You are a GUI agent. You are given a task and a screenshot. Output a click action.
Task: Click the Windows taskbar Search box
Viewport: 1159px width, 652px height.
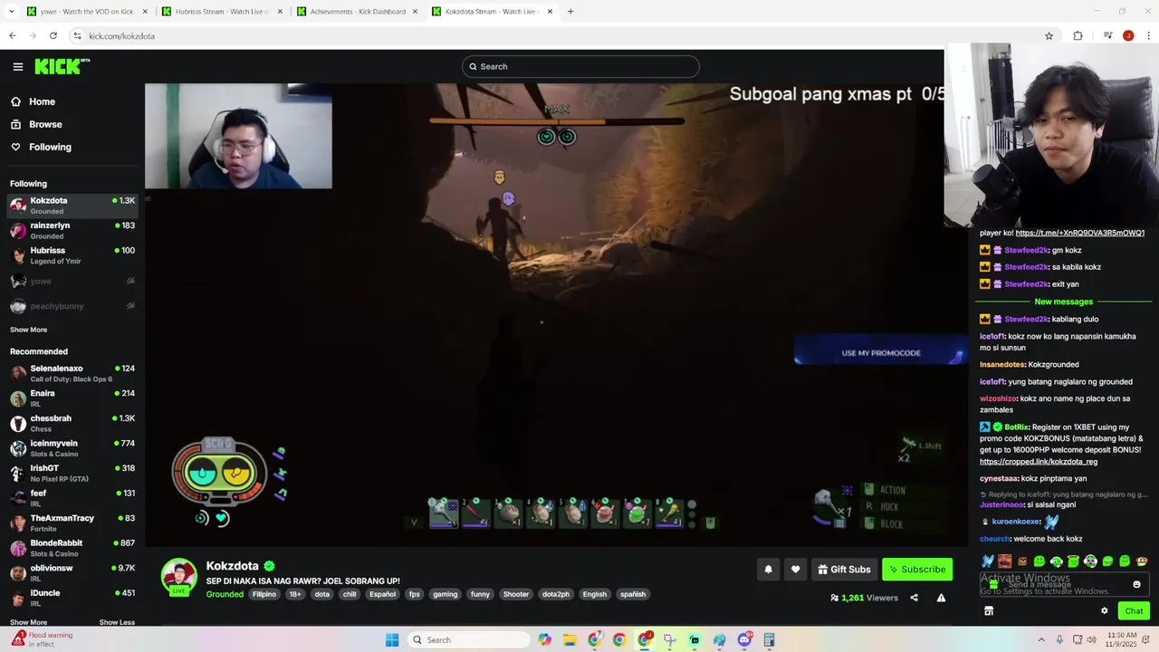pyautogui.click(x=468, y=640)
